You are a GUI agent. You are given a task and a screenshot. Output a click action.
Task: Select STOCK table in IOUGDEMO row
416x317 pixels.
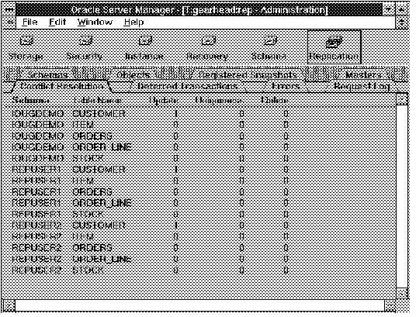pos(88,158)
